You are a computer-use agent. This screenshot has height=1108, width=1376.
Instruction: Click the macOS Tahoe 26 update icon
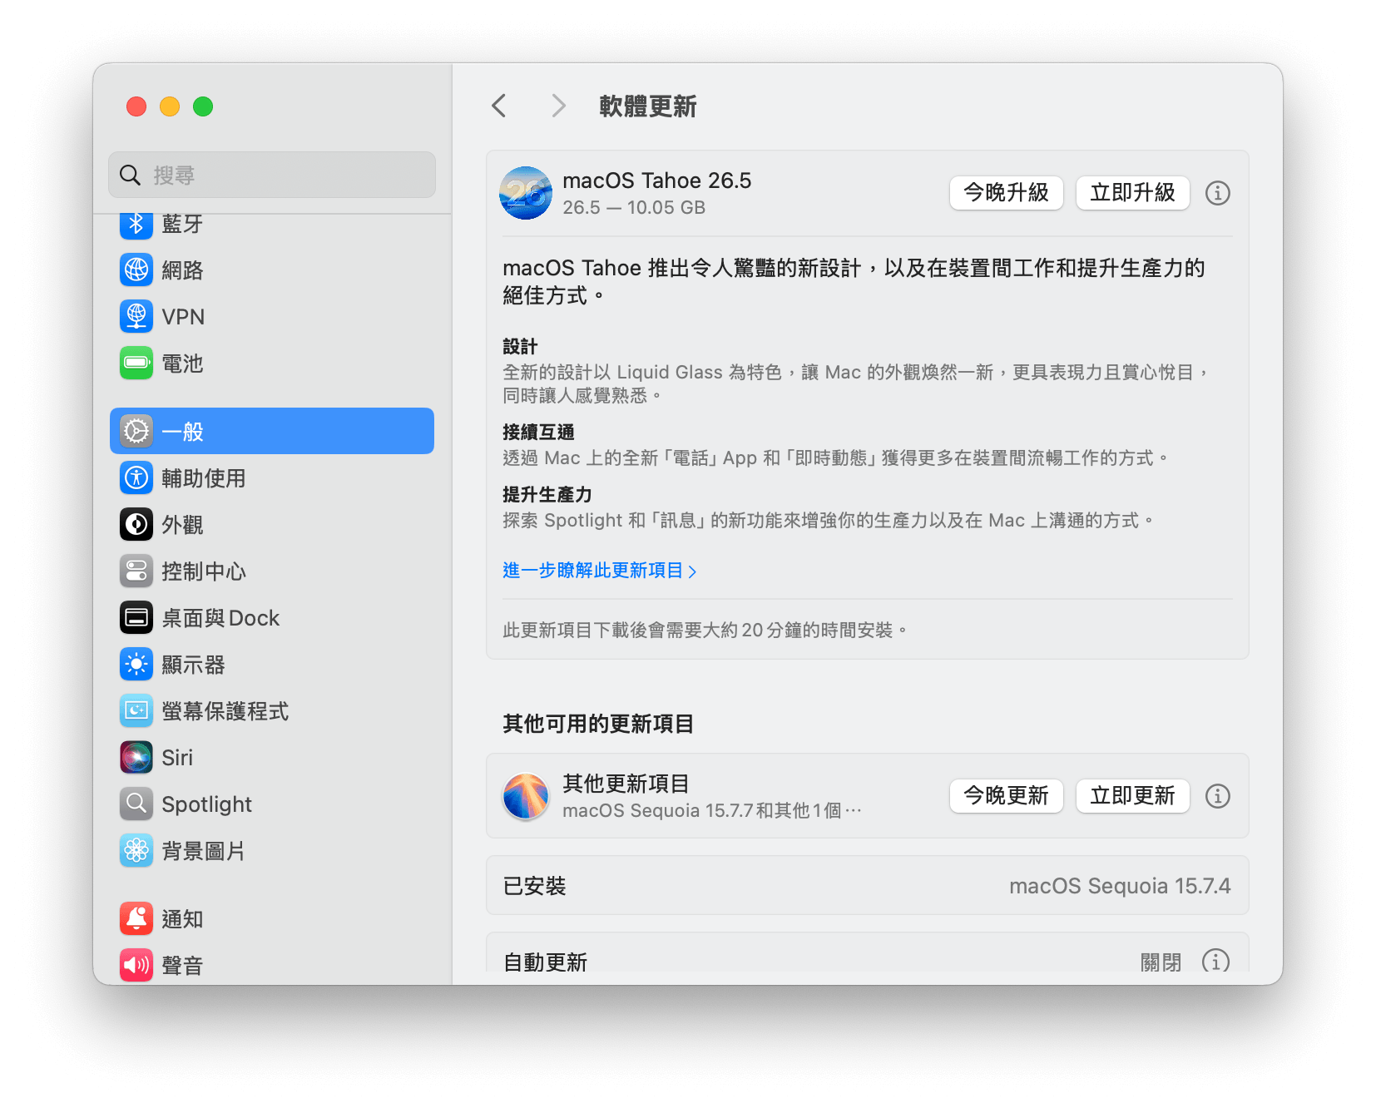(526, 193)
